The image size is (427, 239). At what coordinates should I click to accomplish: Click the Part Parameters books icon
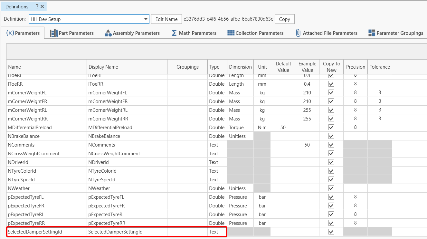54,33
